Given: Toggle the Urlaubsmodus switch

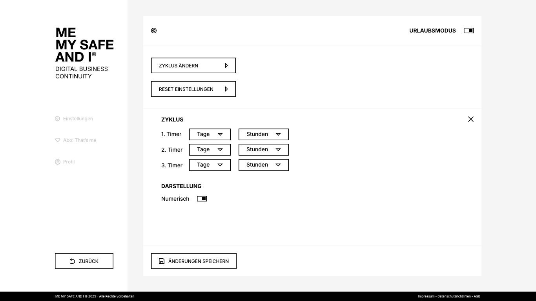Looking at the screenshot, I should [469, 31].
